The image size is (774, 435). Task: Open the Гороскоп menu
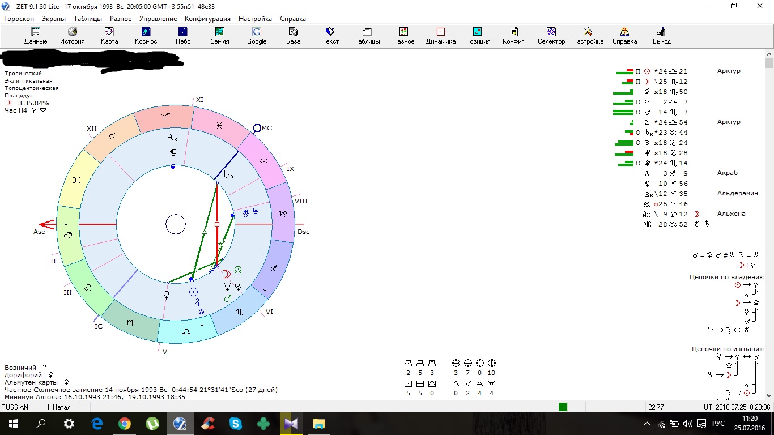point(20,19)
